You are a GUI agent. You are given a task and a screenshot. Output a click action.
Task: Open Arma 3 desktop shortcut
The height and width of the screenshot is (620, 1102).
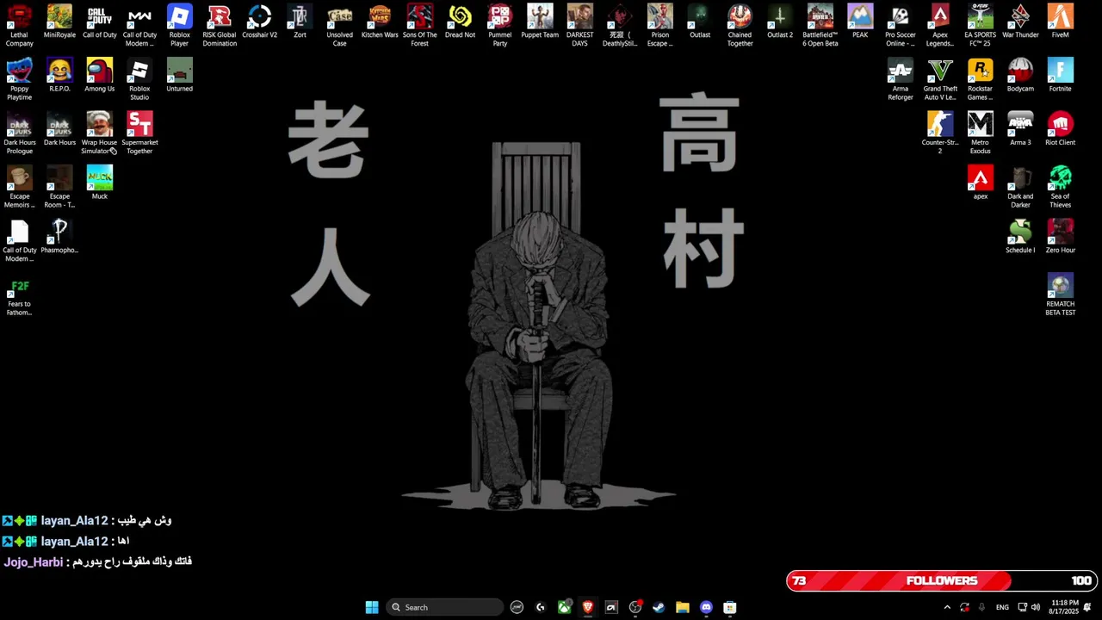coord(1020,128)
